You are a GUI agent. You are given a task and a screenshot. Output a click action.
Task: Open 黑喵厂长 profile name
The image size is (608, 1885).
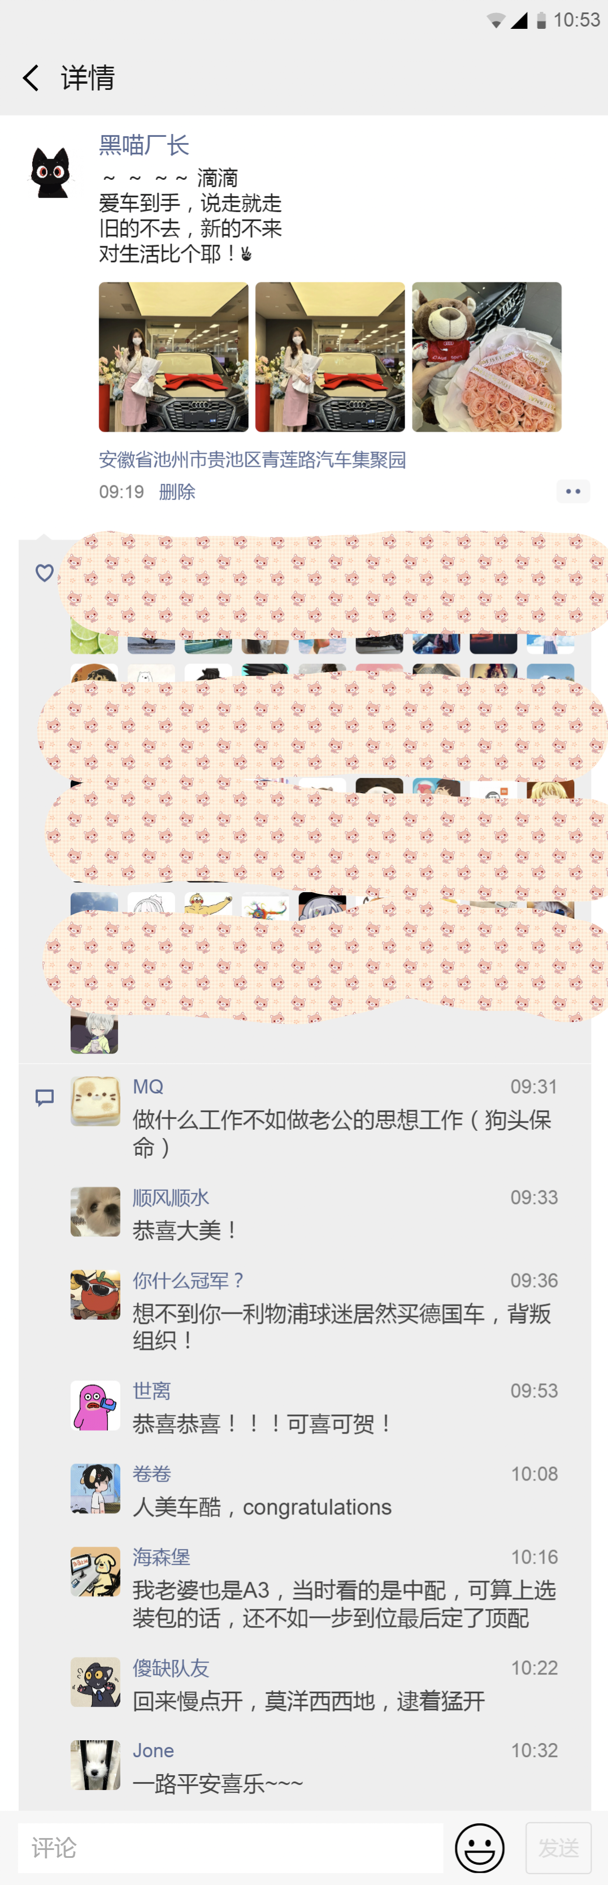(x=144, y=145)
